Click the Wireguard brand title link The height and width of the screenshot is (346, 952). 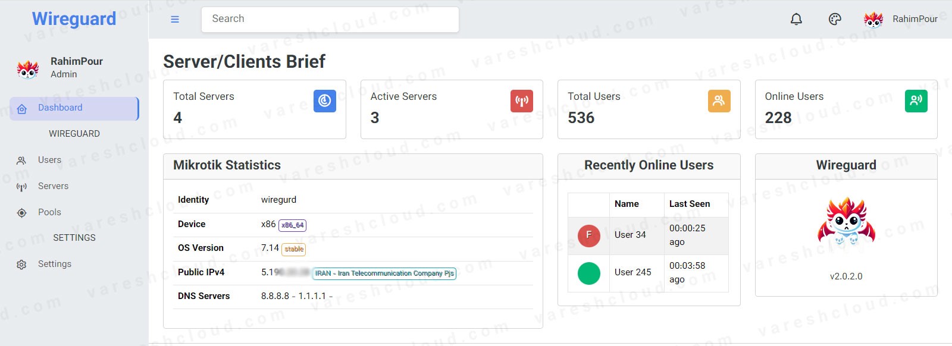tap(74, 19)
